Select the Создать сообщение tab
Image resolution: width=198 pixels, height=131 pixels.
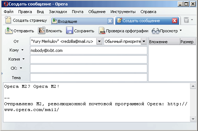(147, 20)
